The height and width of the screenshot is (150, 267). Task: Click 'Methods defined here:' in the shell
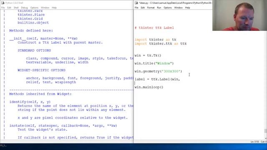[31, 30]
